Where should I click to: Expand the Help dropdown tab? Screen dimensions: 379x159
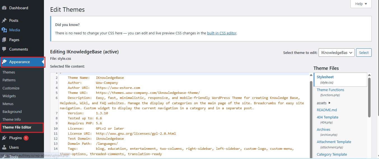[x=361, y=4]
